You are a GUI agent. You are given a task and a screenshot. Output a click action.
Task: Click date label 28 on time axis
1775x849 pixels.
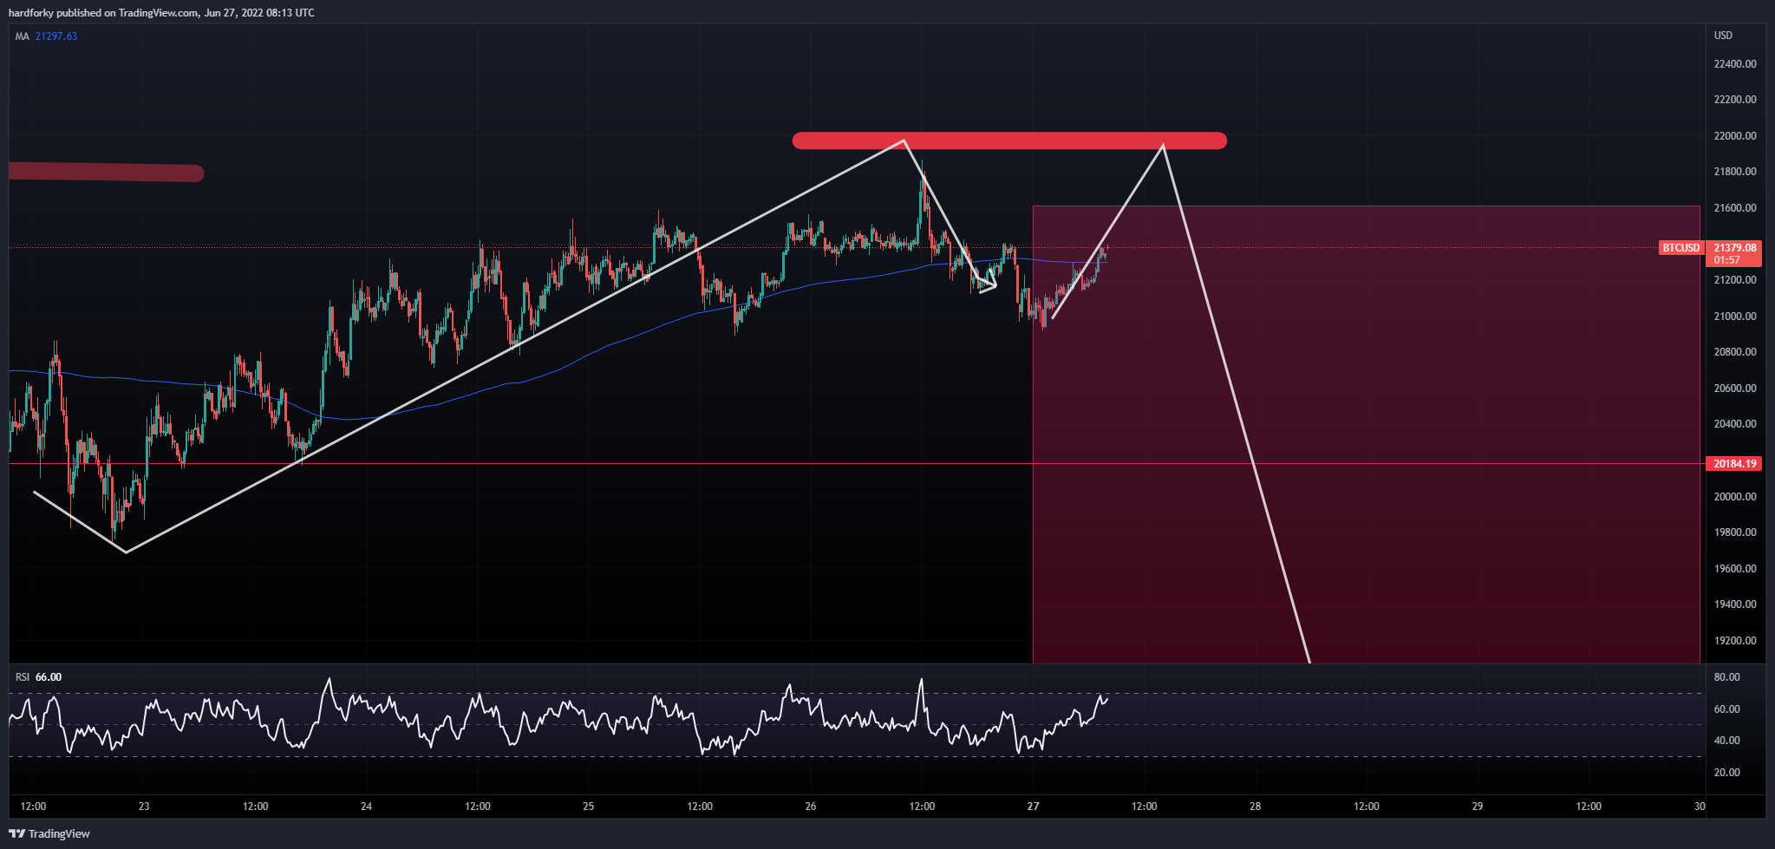pos(1256,807)
